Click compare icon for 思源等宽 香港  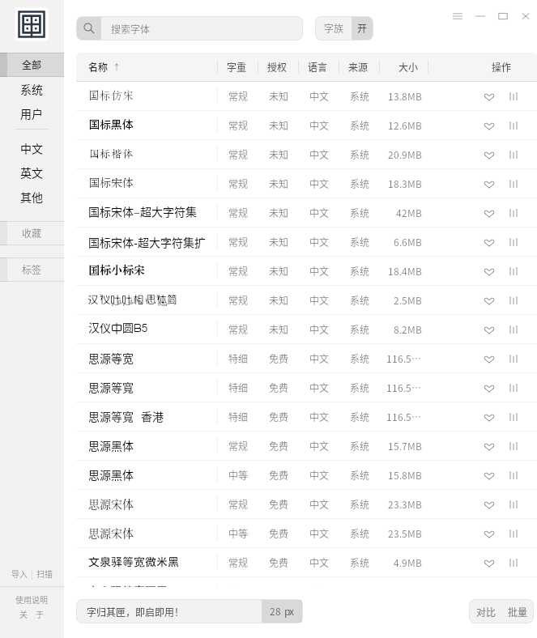514,418
